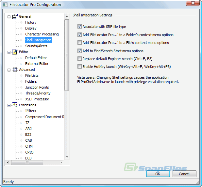The width and height of the screenshot is (202, 187).
Task: Click the Editor category pencil icon
Action: (x=15, y=52)
